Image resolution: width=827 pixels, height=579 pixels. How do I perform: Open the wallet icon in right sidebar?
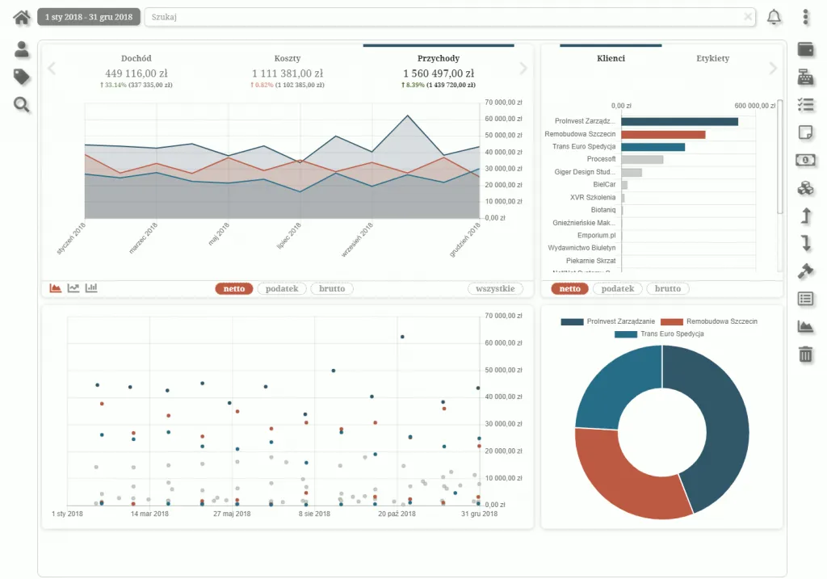pyautogui.click(x=805, y=49)
